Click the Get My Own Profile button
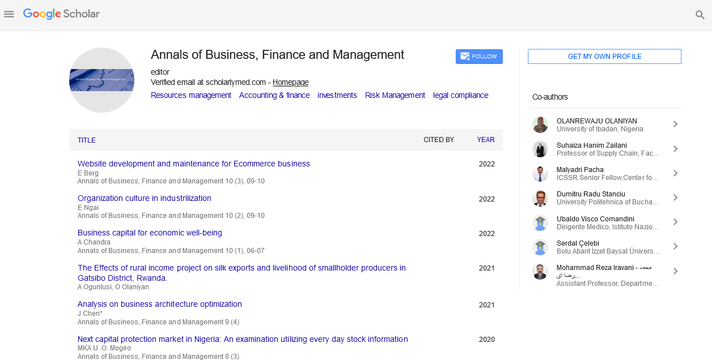The height and width of the screenshot is (360, 712). tap(604, 57)
